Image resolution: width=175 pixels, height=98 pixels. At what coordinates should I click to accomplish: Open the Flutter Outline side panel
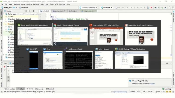[173, 17]
